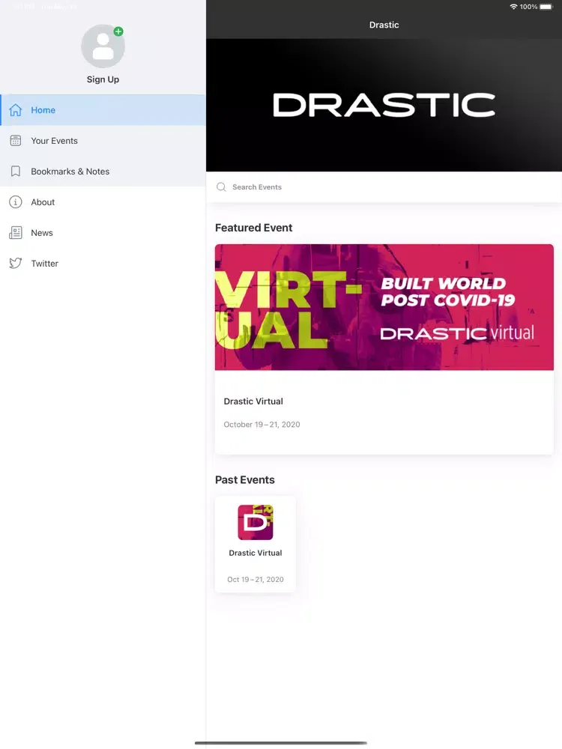Check the battery status icon

coord(546,7)
